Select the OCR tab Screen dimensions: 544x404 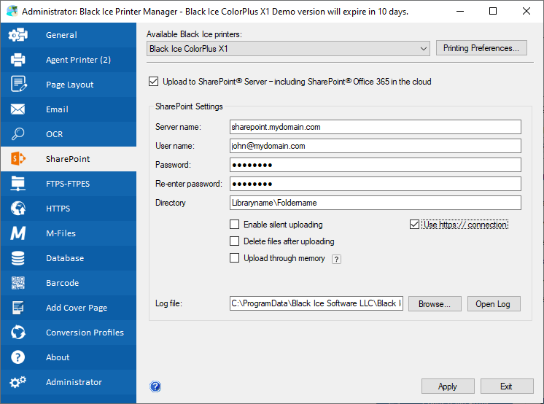click(x=69, y=134)
